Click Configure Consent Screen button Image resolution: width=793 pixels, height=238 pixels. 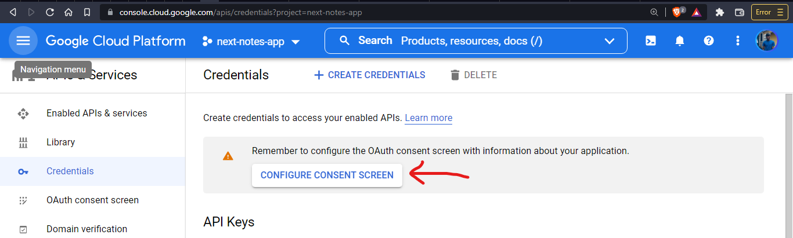pyautogui.click(x=327, y=175)
